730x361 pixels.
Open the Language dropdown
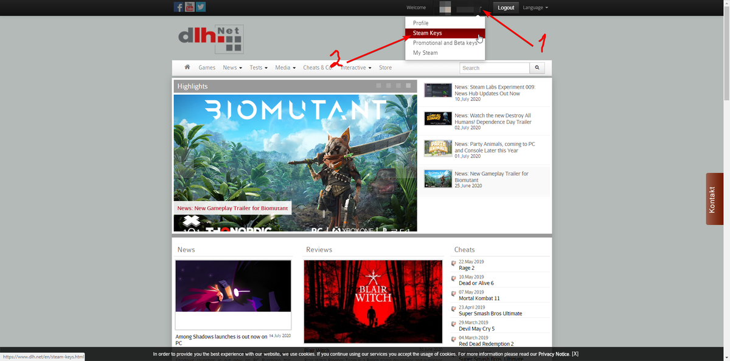(535, 7)
